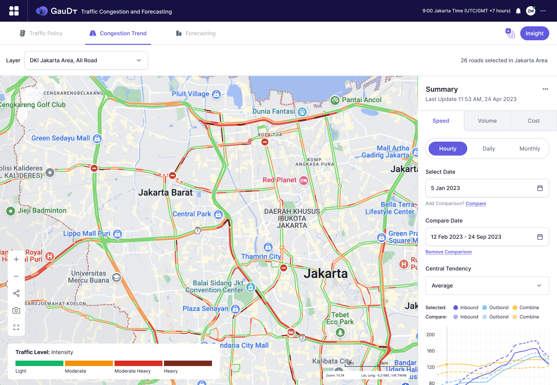
Task: Open top bar more options ellipsis
Action: [x=543, y=11]
